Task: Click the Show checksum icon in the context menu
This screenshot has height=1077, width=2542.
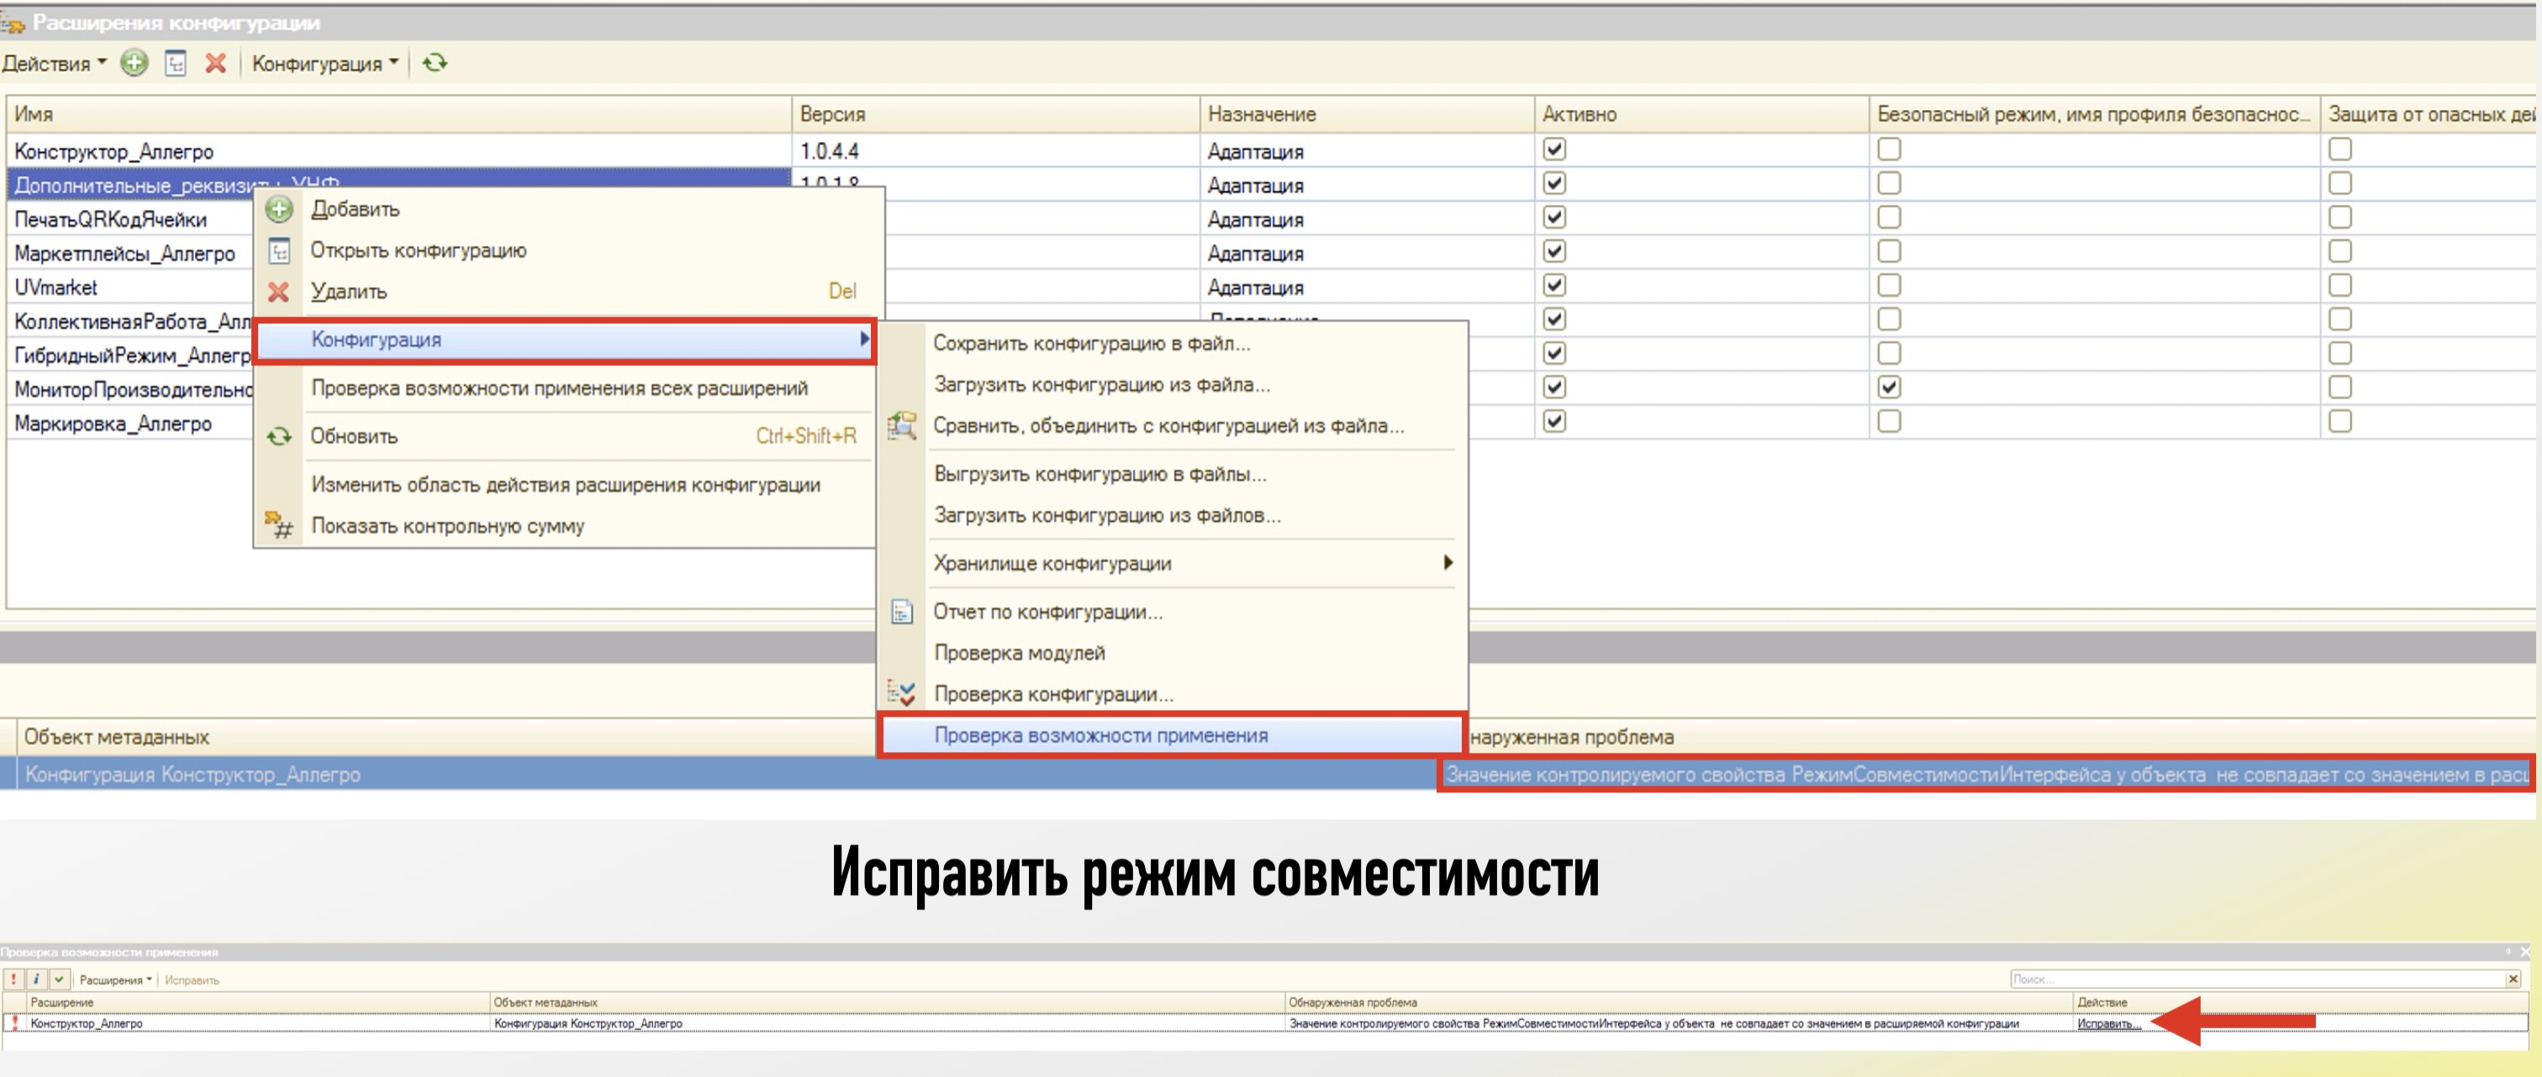Action: click(279, 526)
